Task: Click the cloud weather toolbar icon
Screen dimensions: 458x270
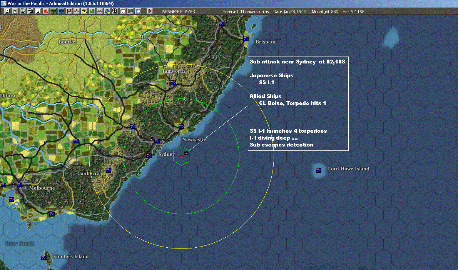Action: pyautogui.click(x=138, y=11)
